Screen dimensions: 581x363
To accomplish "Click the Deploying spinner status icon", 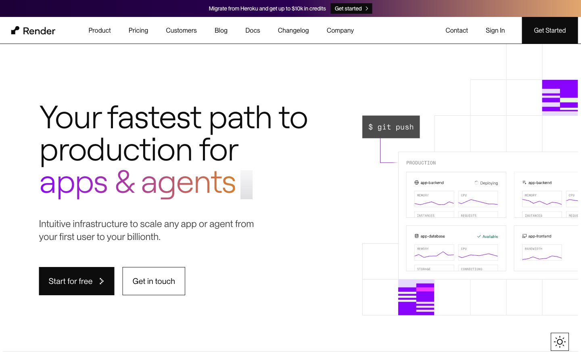I will click(x=477, y=183).
